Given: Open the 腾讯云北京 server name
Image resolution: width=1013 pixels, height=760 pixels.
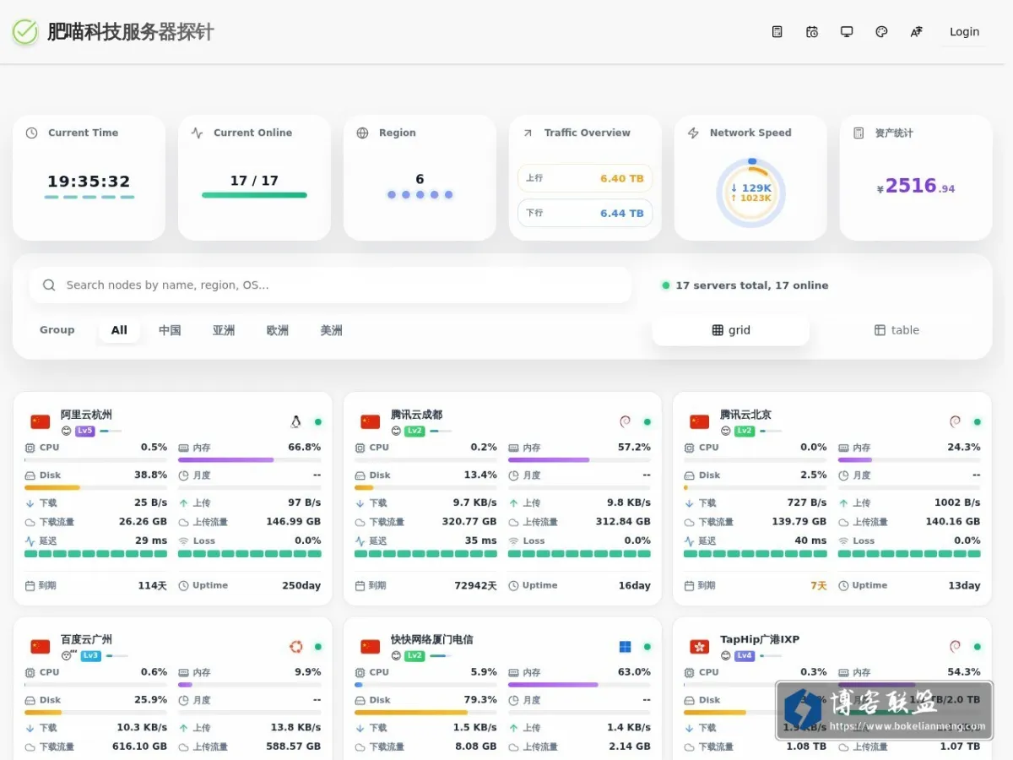Looking at the screenshot, I should [745, 415].
